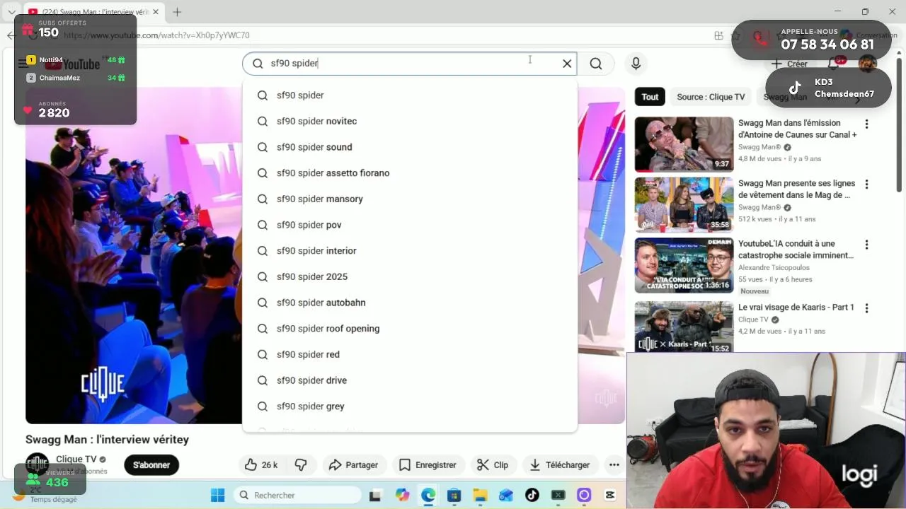Choose the 'sf90 spider drive' suggestion
Screen dimensions: 906x509
tap(410, 380)
